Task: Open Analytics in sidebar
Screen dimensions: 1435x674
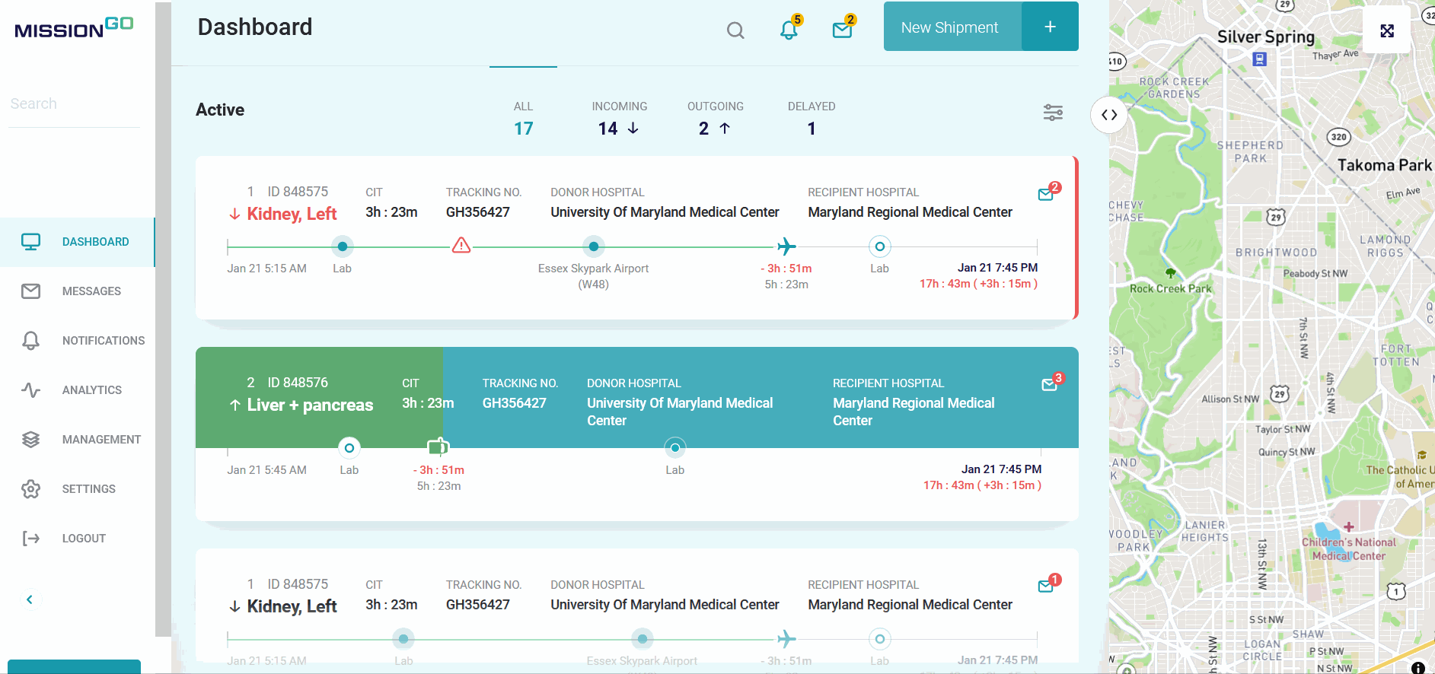Action: click(x=77, y=390)
